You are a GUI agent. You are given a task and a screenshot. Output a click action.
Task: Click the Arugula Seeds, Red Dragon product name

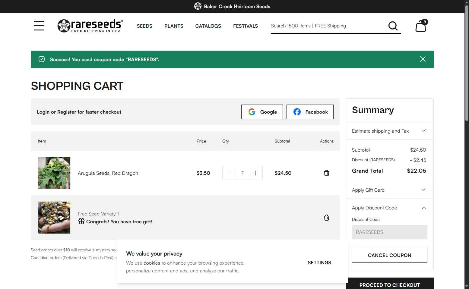108,173
